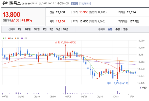Switch to 월봉 monthly candle chart
Viewport: 149px width, 101px height.
(125, 29)
